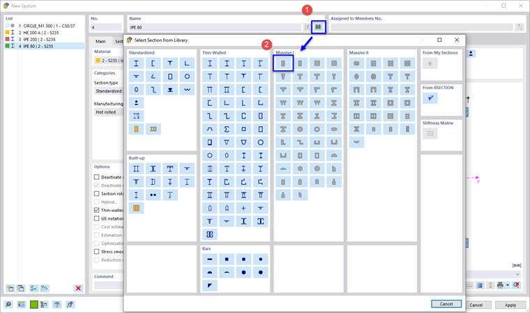Enable the first unchecked Deactivate checkbox
Image resolution: width=530 pixels, height=313 pixels.
coord(97,177)
